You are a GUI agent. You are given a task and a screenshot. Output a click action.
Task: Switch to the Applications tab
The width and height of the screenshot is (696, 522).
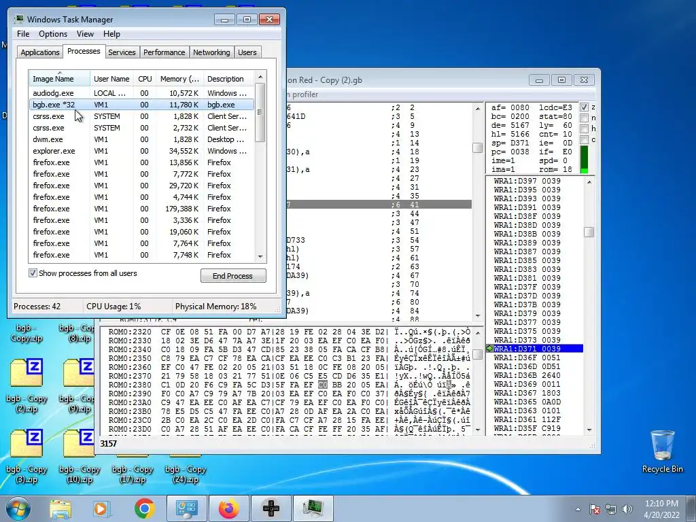tap(40, 52)
